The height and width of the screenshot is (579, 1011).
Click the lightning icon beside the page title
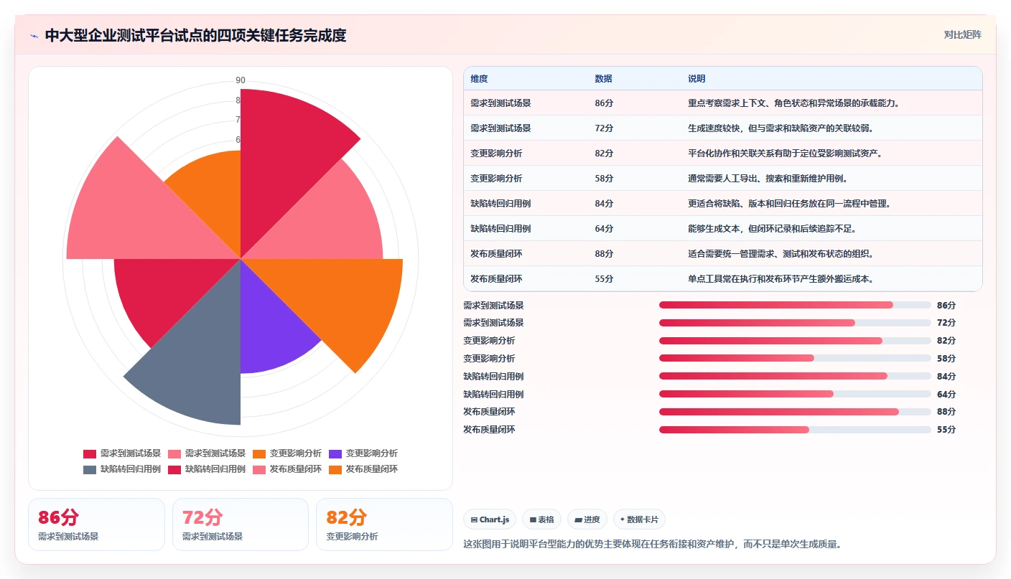point(34,35)
